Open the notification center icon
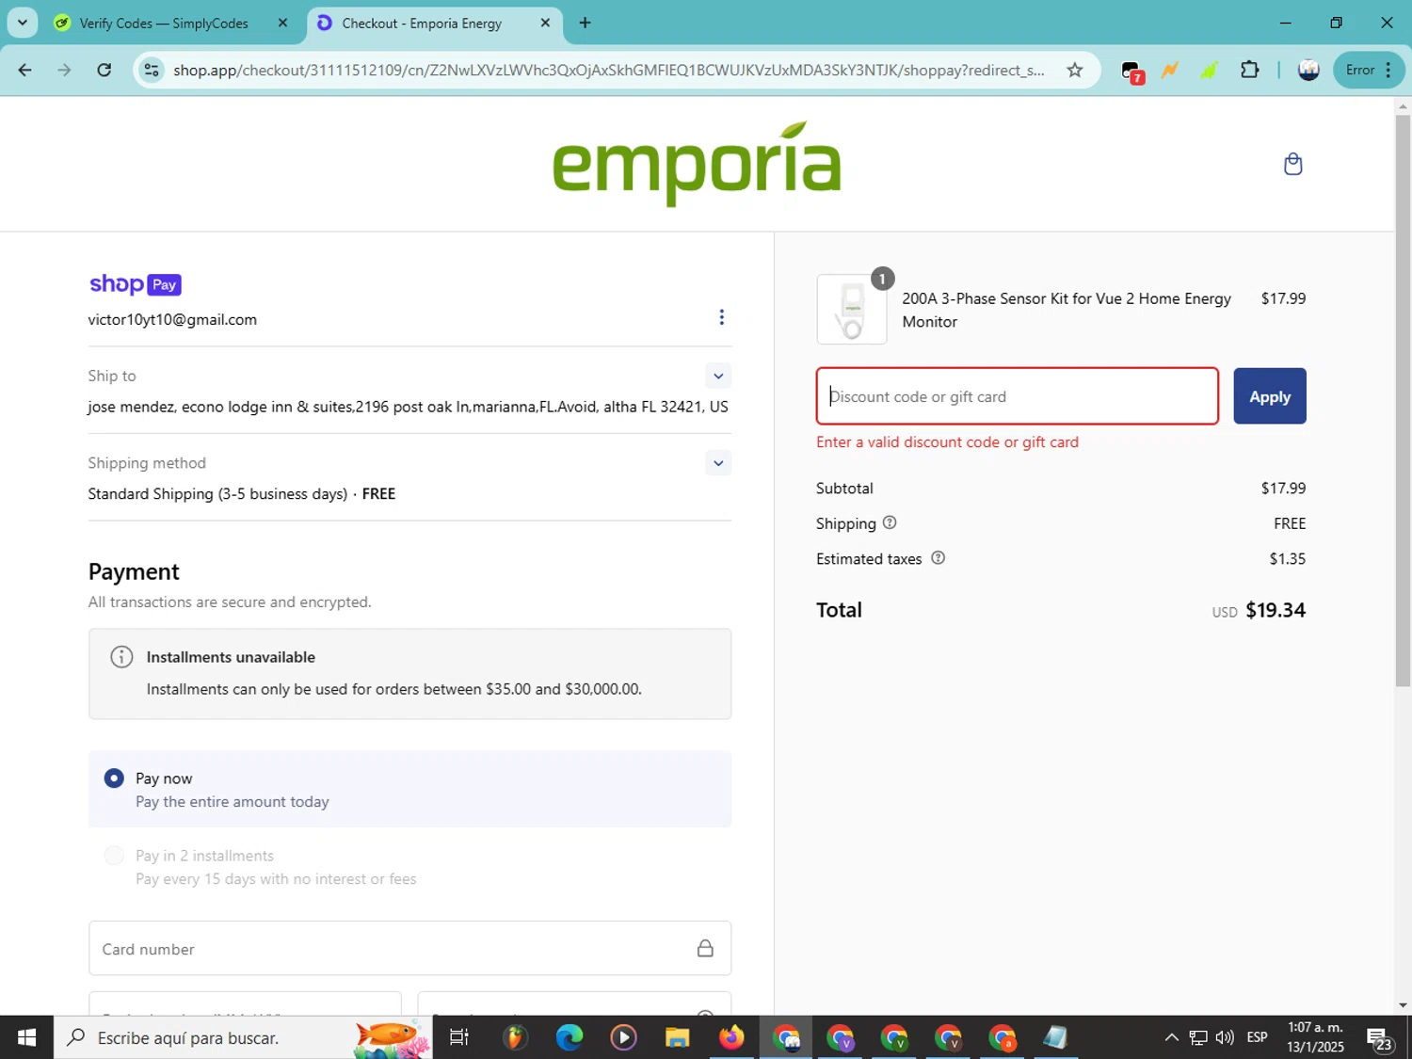This screenshot has width=1412, height=1059. pos(1380,1038)
